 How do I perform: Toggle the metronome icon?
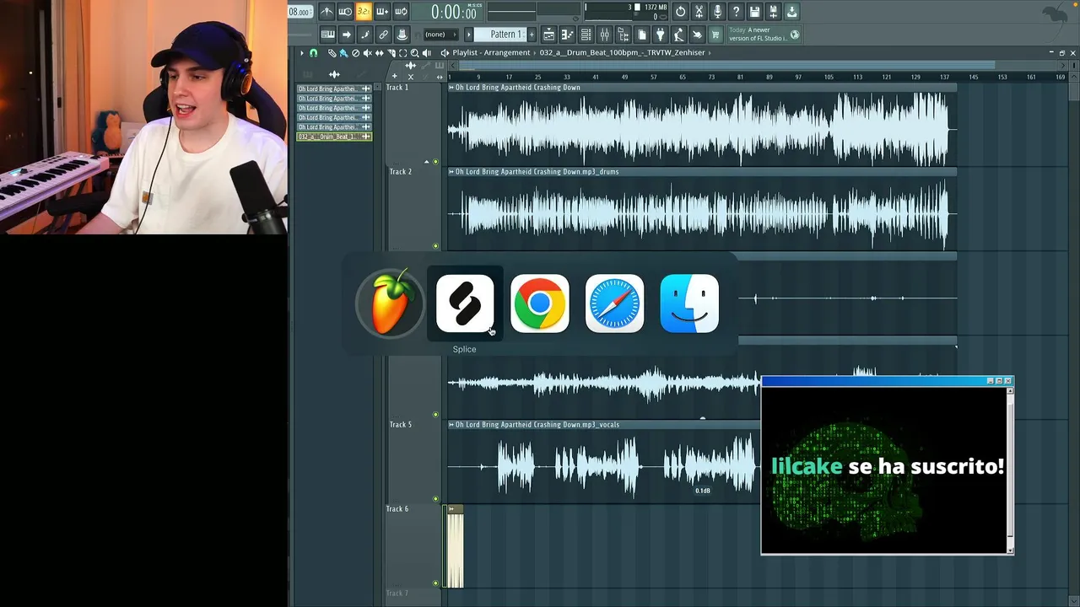tap(327, 12)
